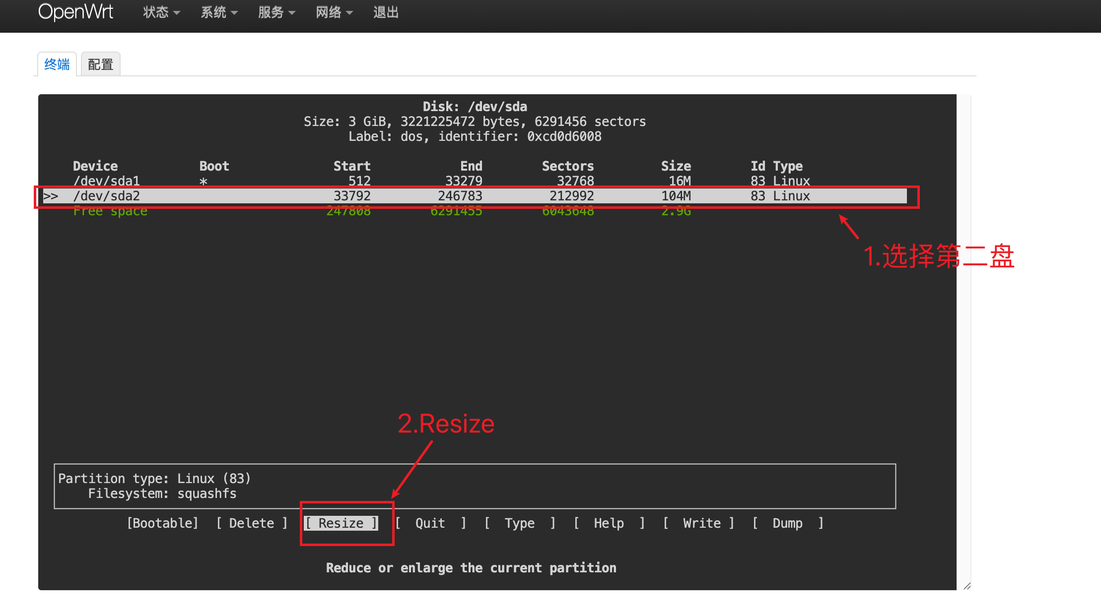Select the Quit option

430,523
